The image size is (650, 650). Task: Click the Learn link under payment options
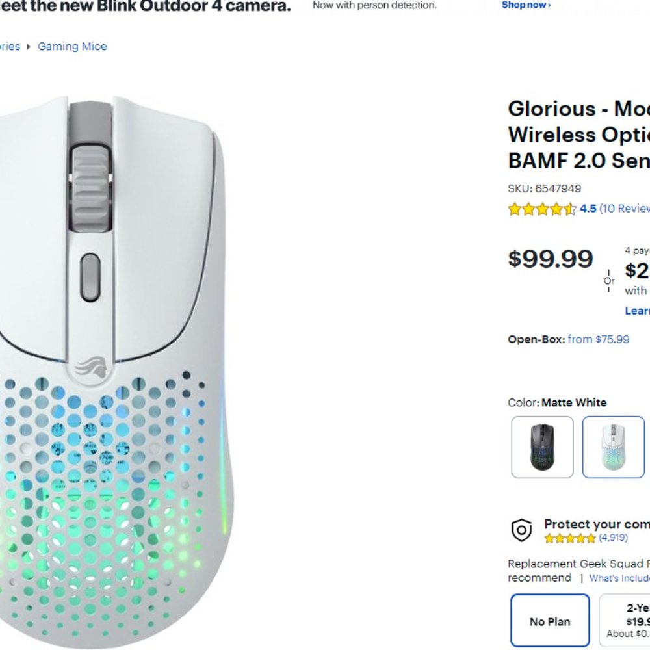tap(636, 311)
